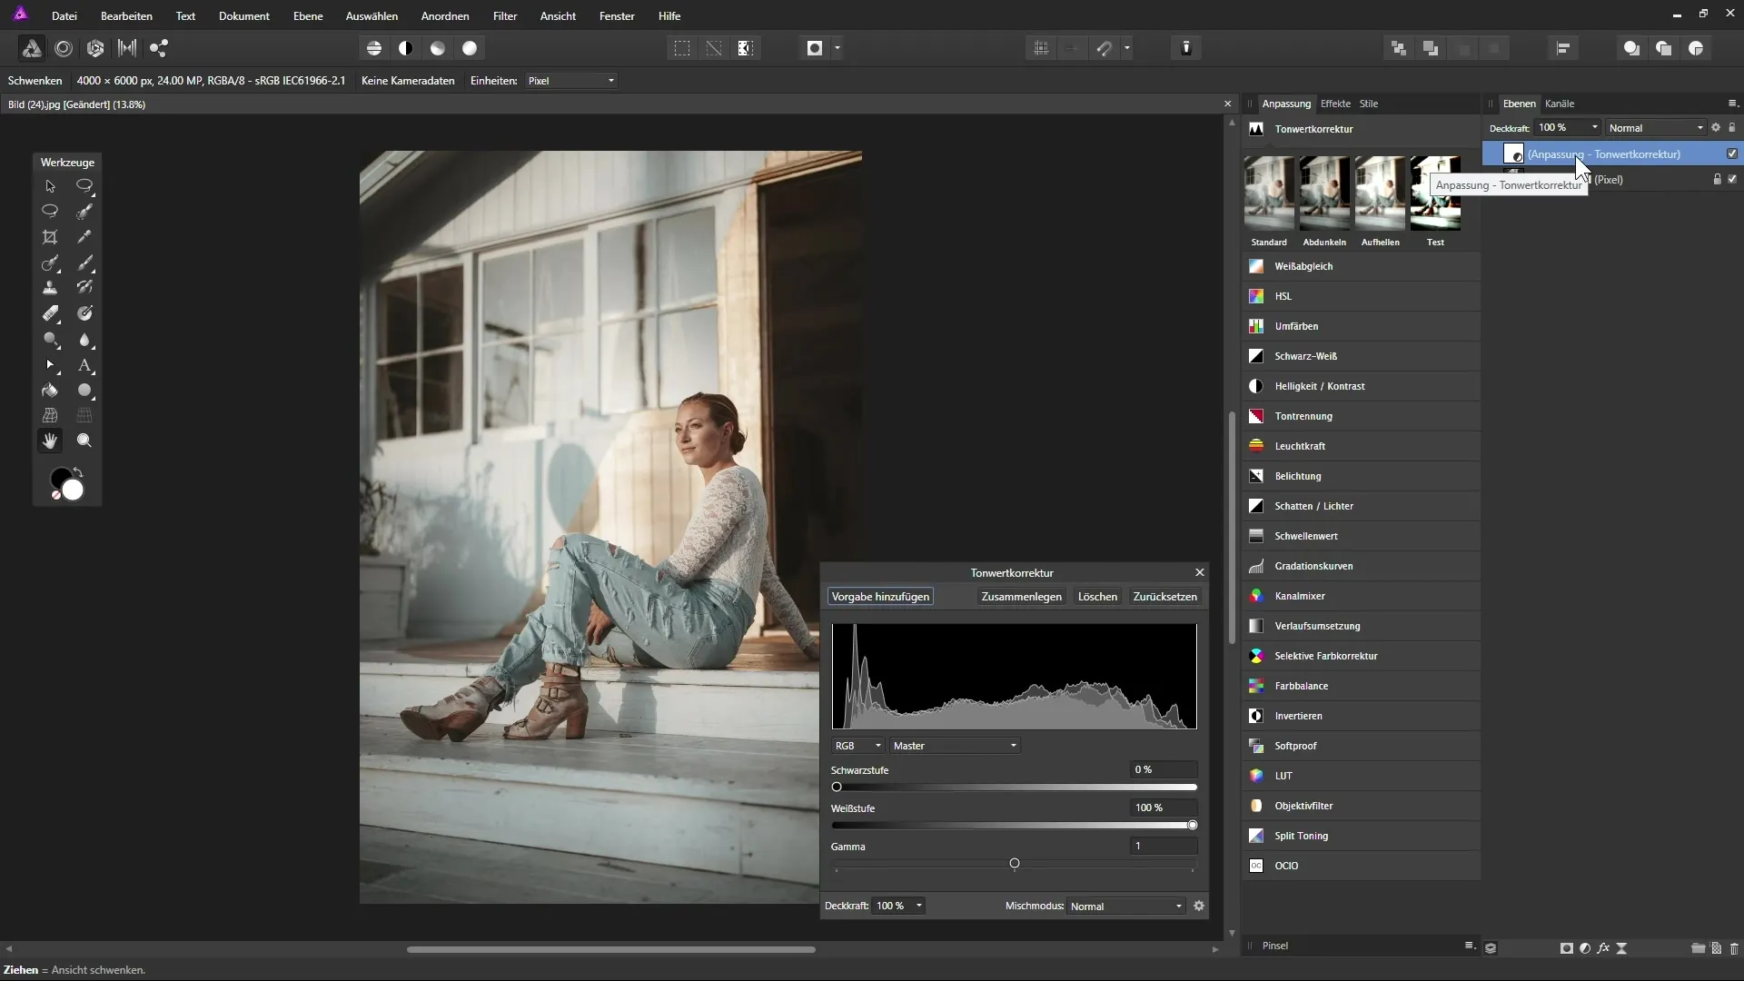Select the Mesh Warp tool

50,415
